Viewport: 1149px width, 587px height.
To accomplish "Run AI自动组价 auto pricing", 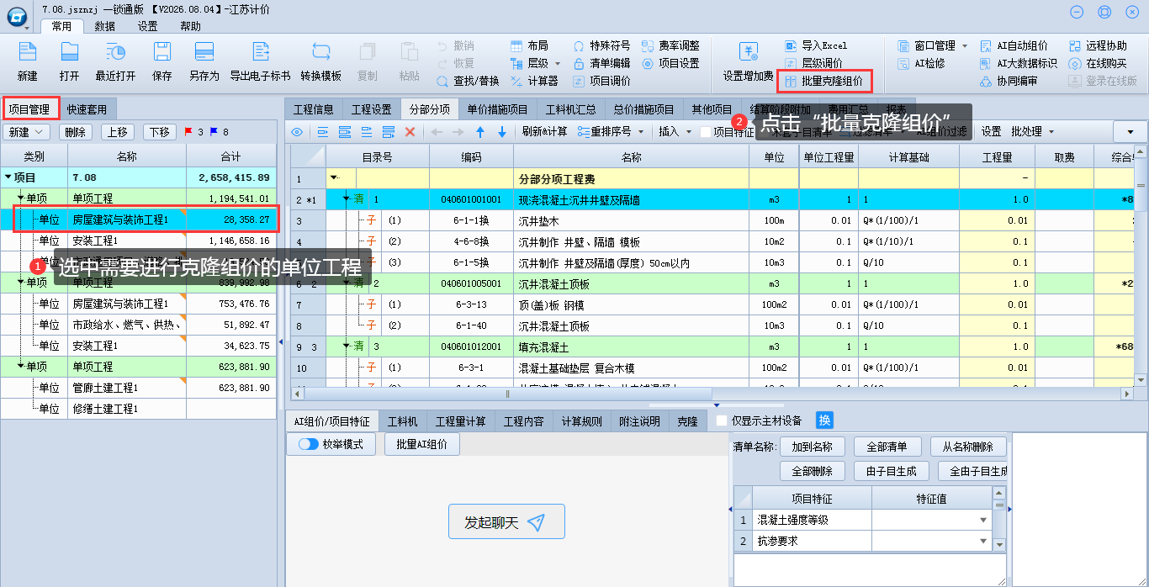I will [1014, 45].
